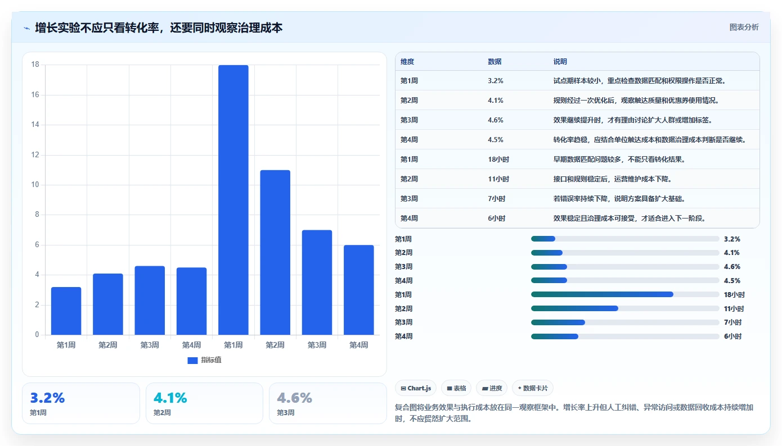Image resolution: width=782 pixels, height=446 pixels.
Task: Click the 18小时 cell in the table
Action: pos(498,160)
